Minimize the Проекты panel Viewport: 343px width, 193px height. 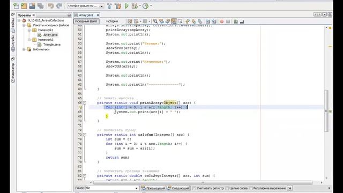click(x=69, y=15)
